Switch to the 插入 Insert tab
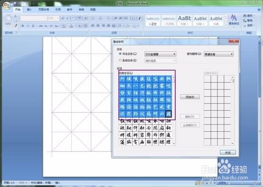This screenshot has height=187, width=263. (29, 9)
